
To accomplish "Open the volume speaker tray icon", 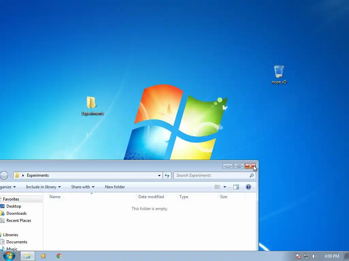I will click(315, 256).
